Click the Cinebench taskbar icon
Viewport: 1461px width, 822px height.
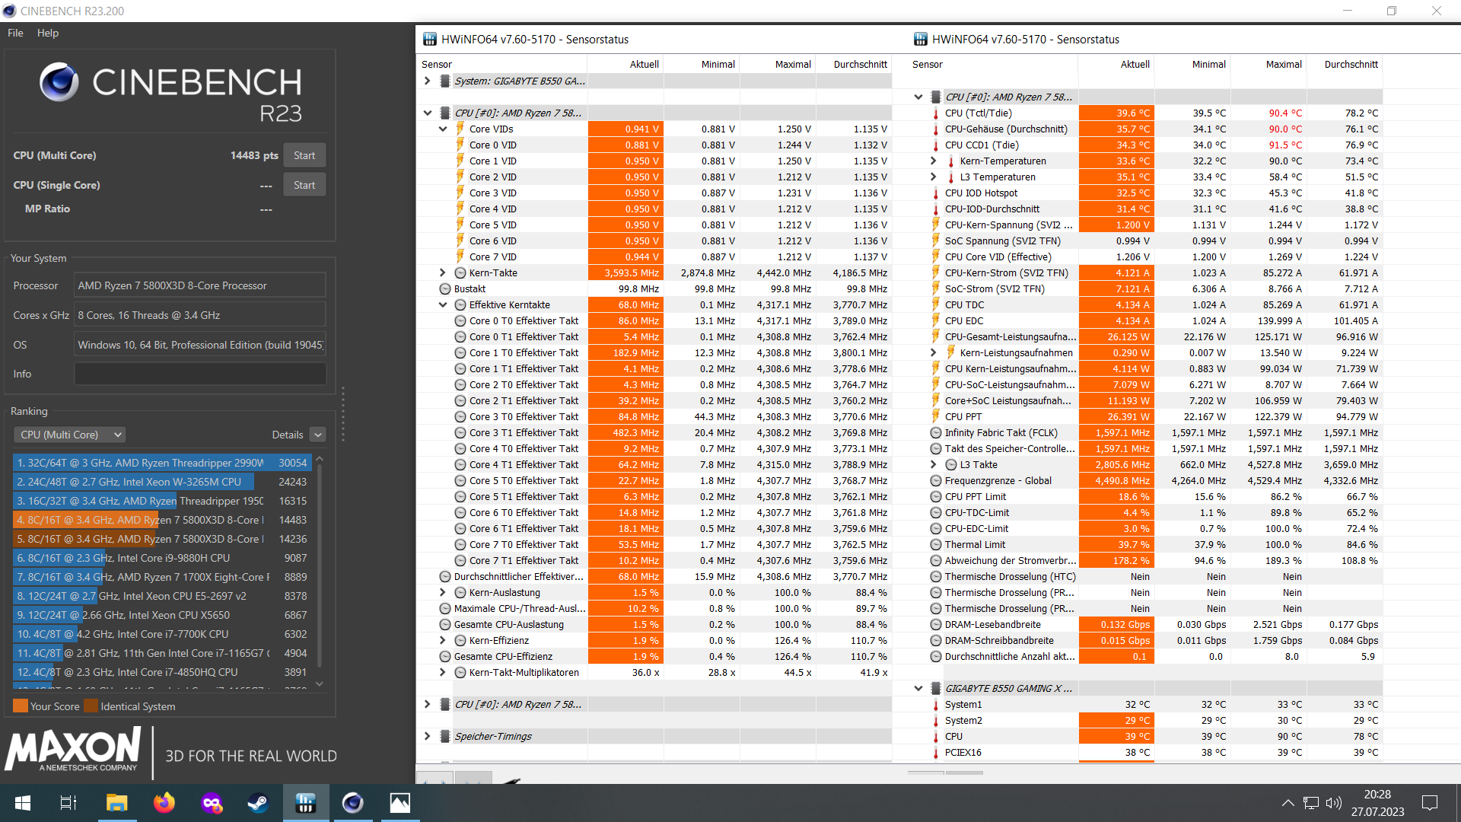(x=352, y=803)
